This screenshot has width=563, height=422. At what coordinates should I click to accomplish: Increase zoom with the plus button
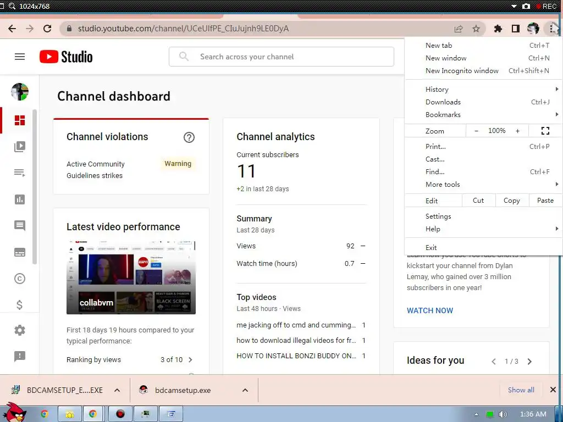(517, 131)
